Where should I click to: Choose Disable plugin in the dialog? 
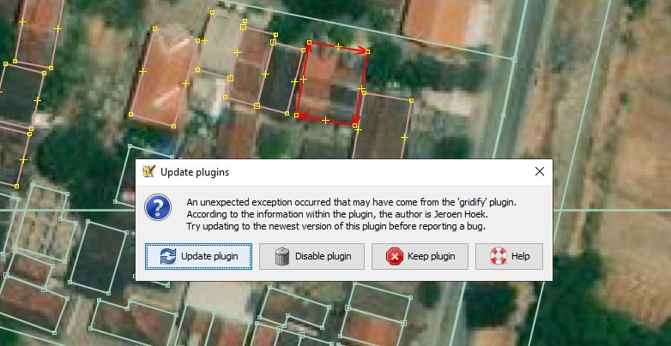click(311, 256)
